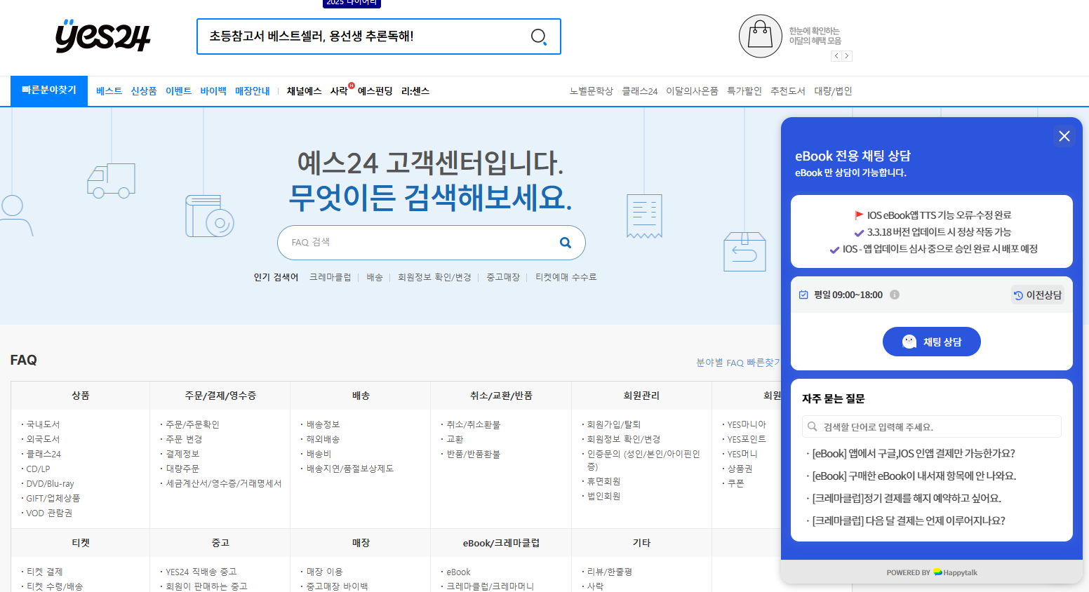Viewport: 1089px width, 592px height.
Task: Click the info icon next to 평일 09:00~18:00
Action: (895, 295)
